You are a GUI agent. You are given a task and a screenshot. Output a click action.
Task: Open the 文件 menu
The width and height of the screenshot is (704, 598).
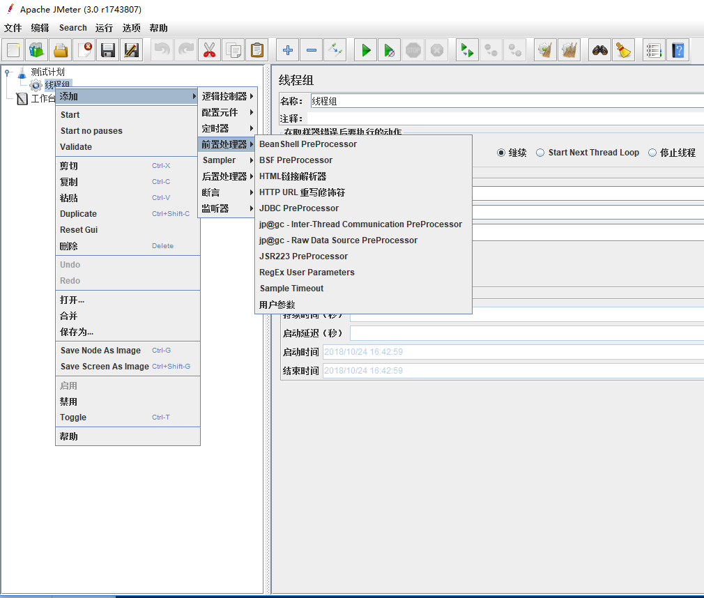point(13,28)
